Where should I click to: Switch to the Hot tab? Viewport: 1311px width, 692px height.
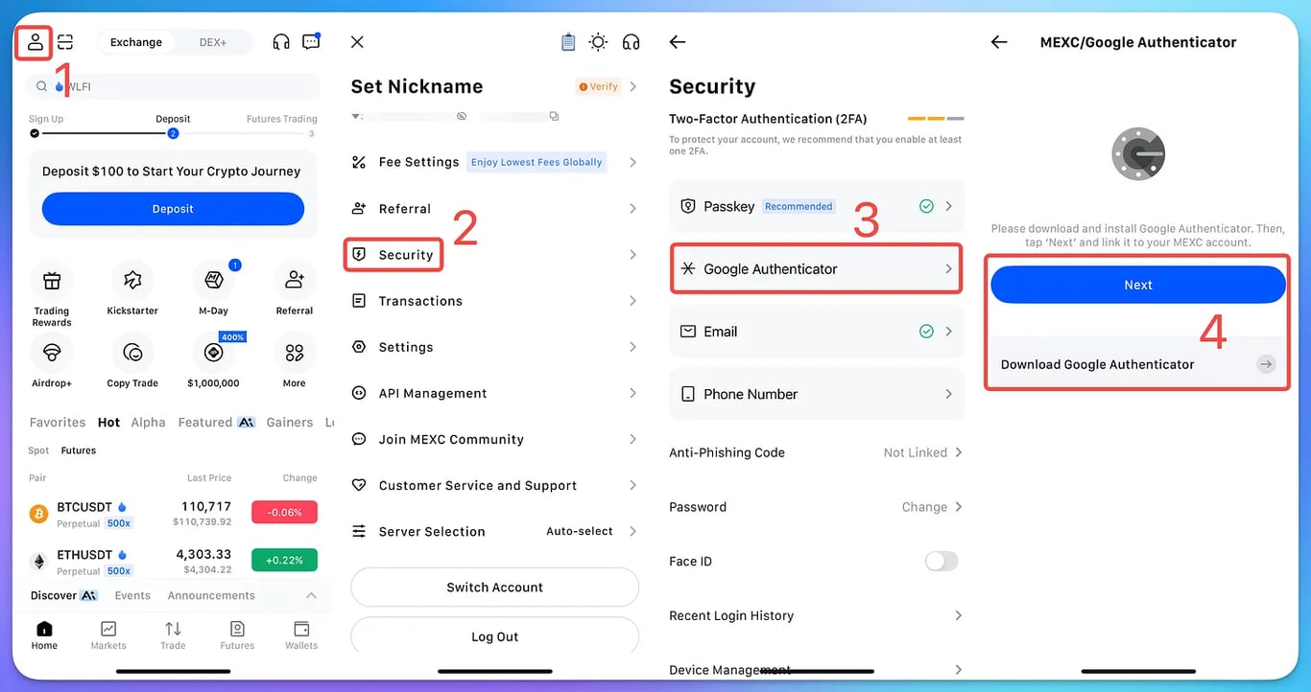[x=108, y=423]
